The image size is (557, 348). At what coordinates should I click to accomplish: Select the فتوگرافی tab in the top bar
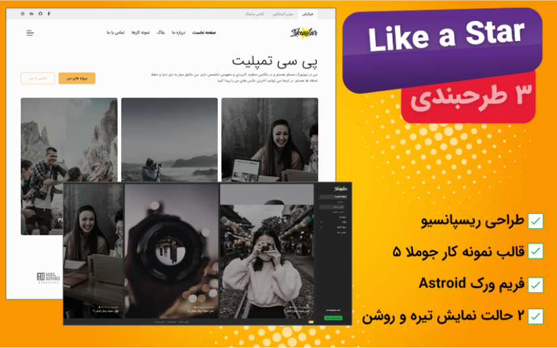(x=306, y=13)
